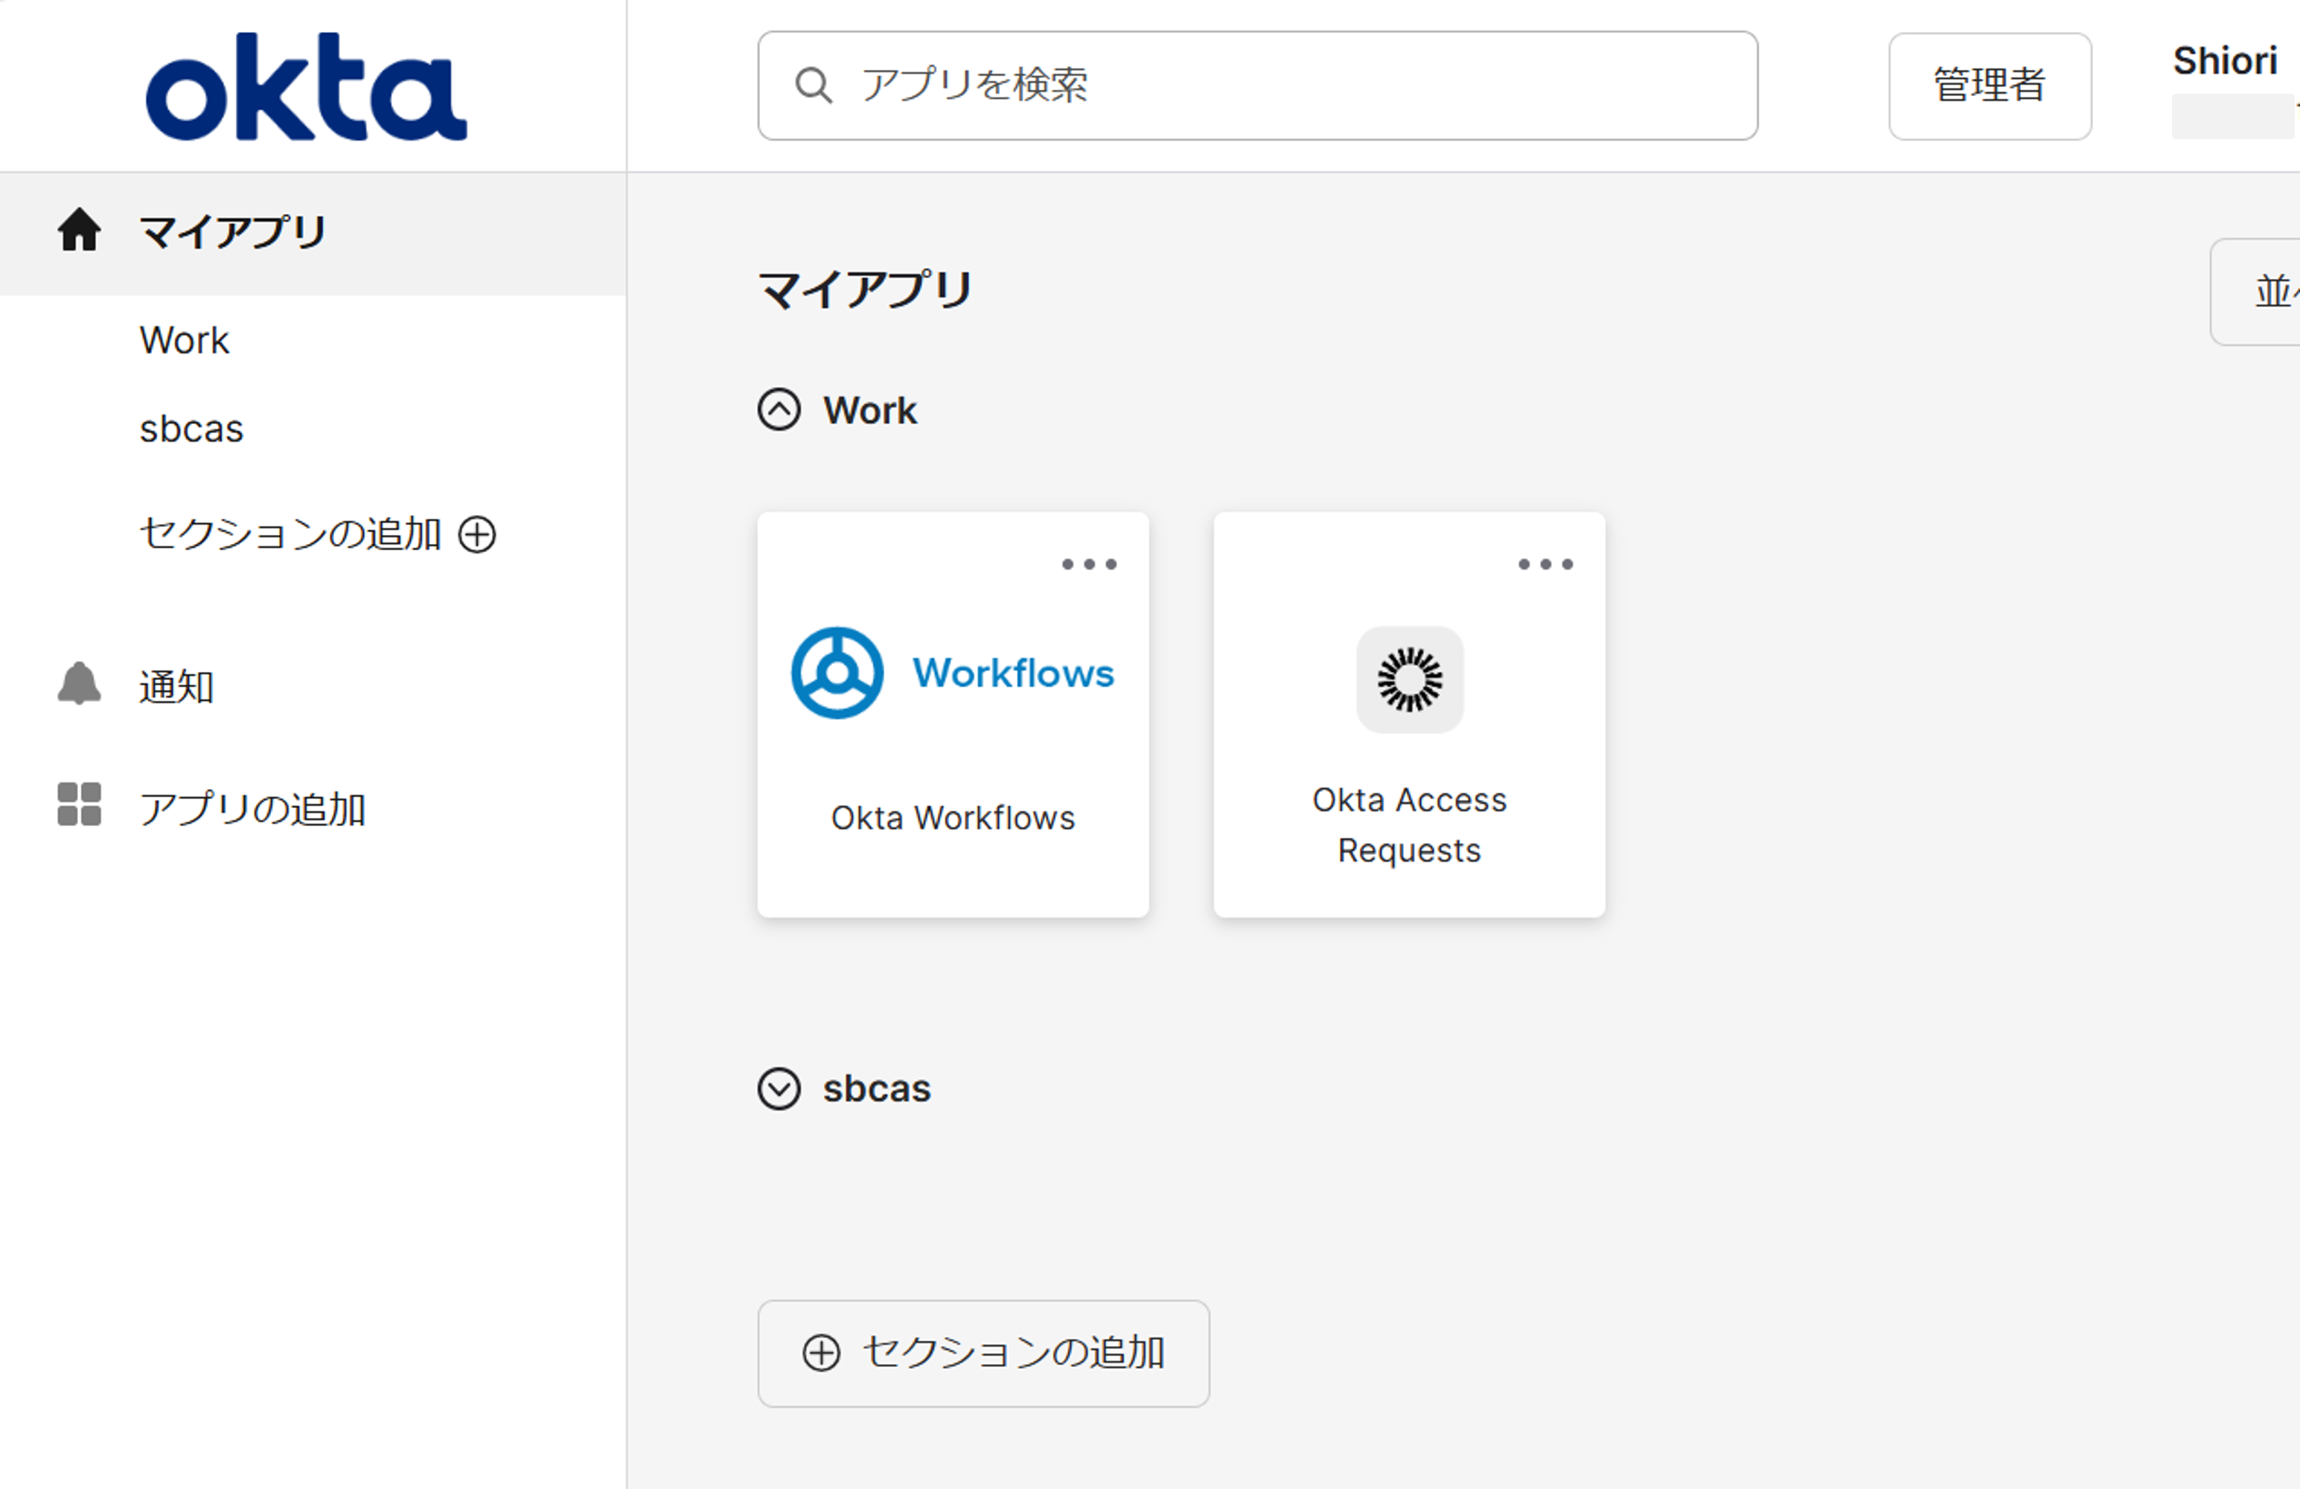Focus the アプリを検索 search field
The image size is (2300, 1489).
tap(1257, 86)
